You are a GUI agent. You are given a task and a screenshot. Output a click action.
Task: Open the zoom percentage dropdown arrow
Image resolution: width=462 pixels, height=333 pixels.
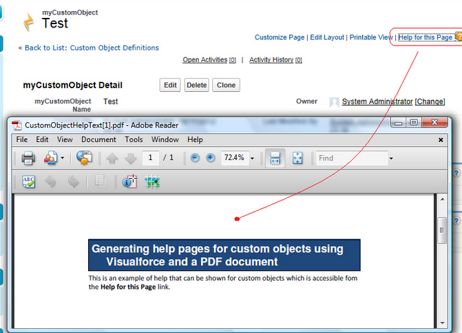point(252,159)
